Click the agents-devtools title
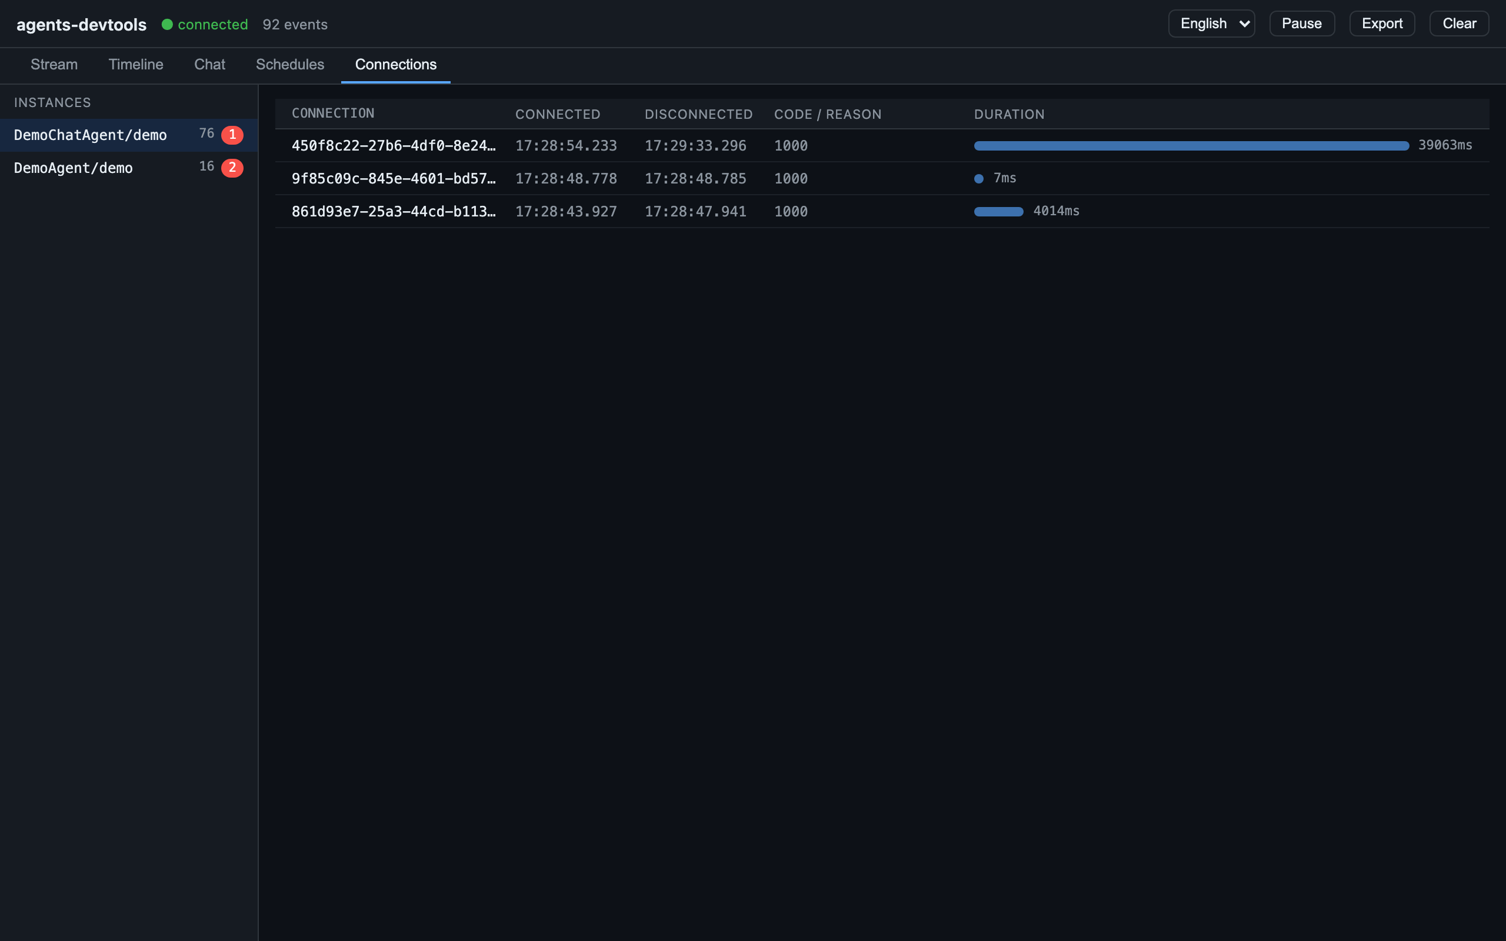 pyautogui.click(x=82, y=24)
